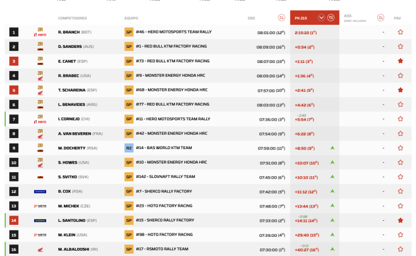416x256 pixels.
Task: Click Honda logo in R. Brabec row
Action: 40,78
